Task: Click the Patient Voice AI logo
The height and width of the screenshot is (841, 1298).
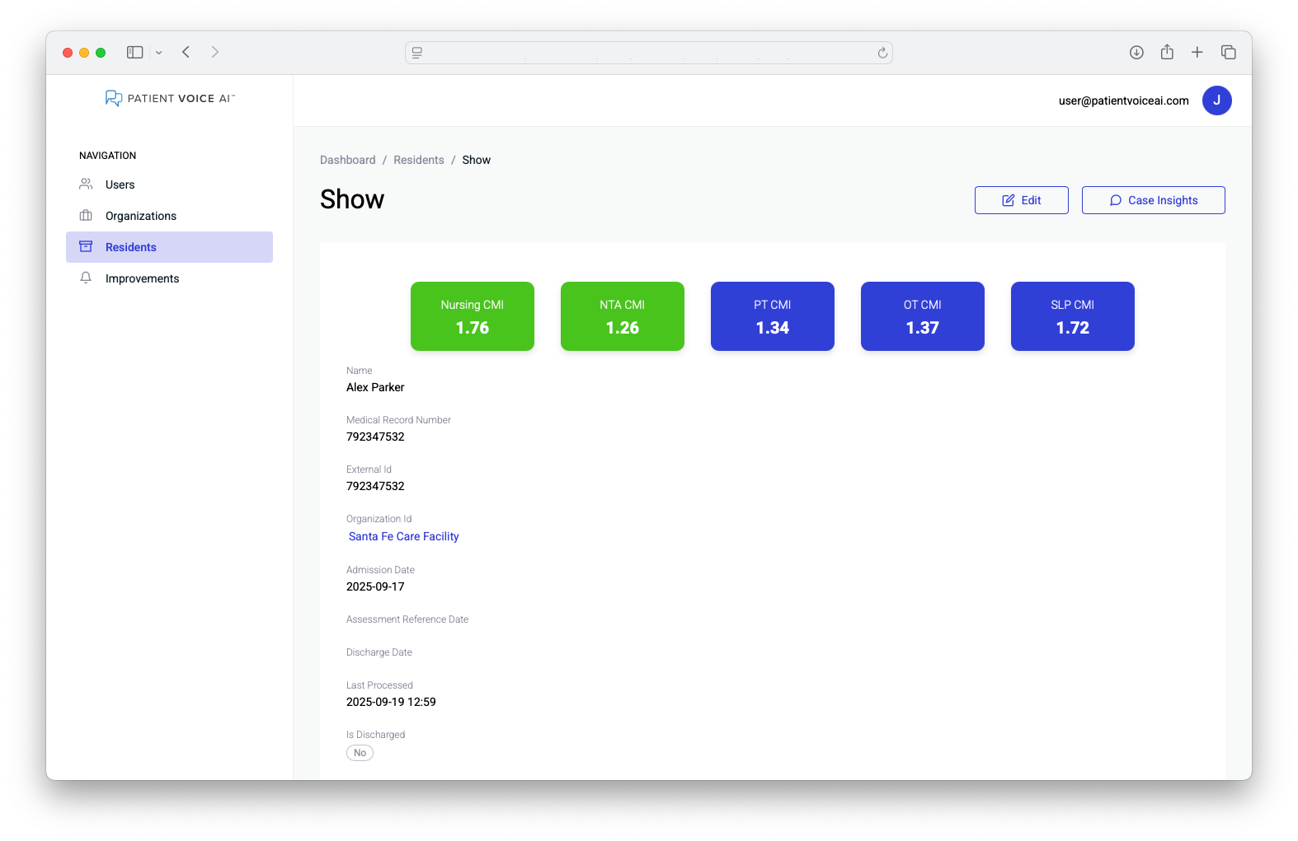Action: pos(170,98)
